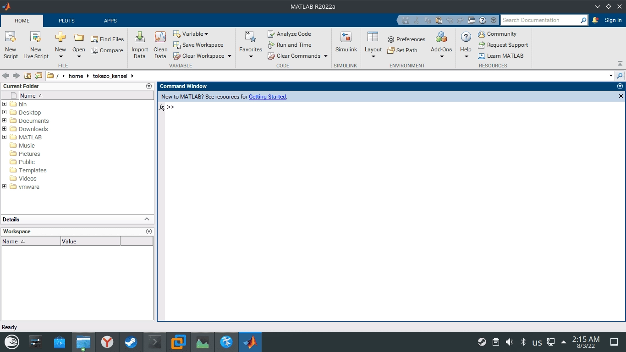Select the Downloads folder

point(33,129)
